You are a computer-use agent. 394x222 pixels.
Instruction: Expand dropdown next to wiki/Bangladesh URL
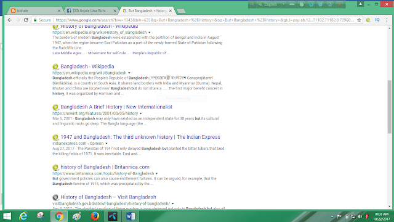tap(129, 73)
